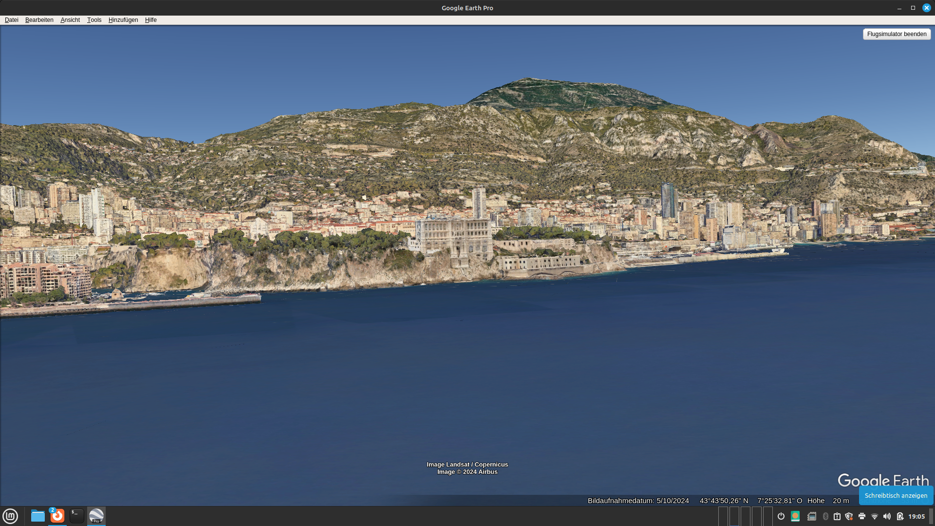This screenshot has height=526, width=935.
Task: Click the Google Earth Pro taskbar icon
Action: point(96,516)
